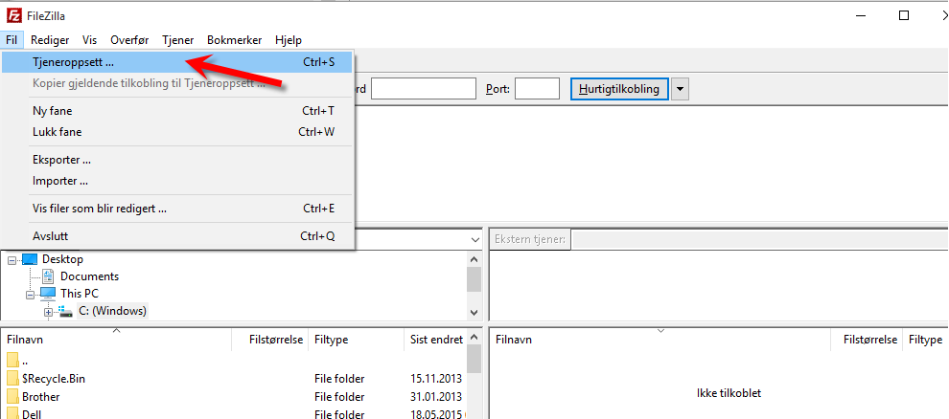Open the Rediger menu
The height and width of the screenshot is (419, 949).
50,40
